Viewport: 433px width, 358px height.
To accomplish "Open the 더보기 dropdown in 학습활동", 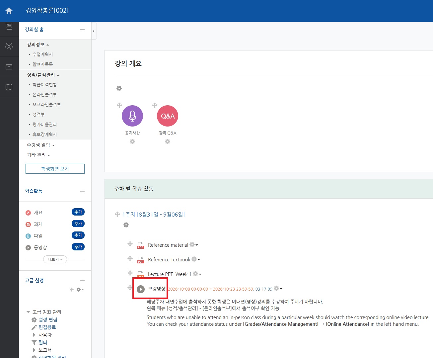I will point(55,259).
